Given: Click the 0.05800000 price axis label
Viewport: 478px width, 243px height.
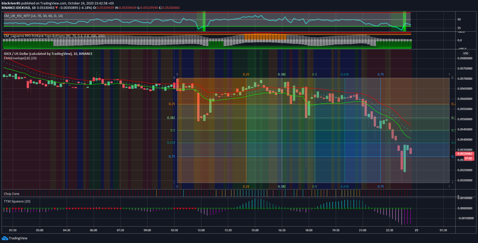Looking at the screenshot, I should 465,58.
